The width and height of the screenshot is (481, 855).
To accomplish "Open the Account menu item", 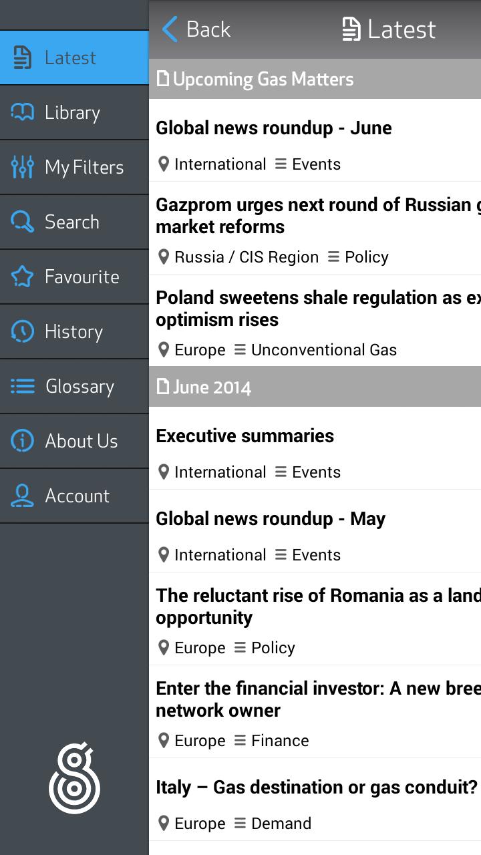I will click(77, 496).
